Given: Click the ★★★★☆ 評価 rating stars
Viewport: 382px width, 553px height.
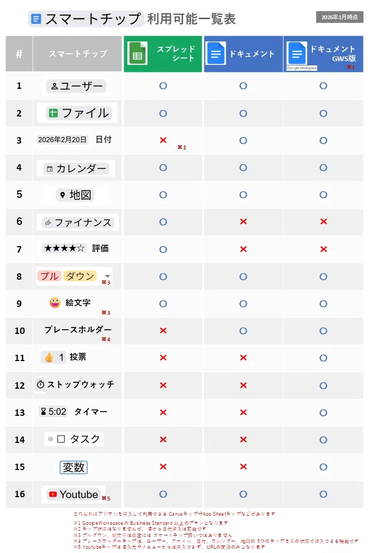Looking at the screenshot, I should (x=64, y=248).
